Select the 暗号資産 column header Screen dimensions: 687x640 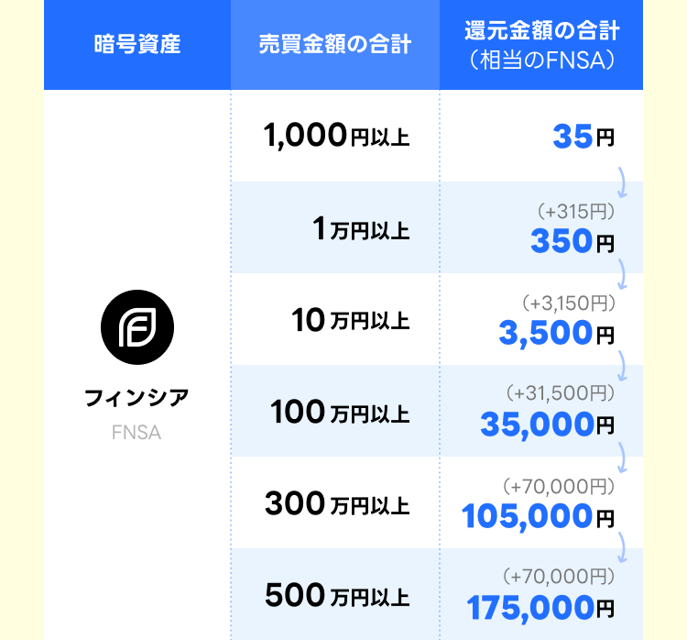click(x=137, y=44)
